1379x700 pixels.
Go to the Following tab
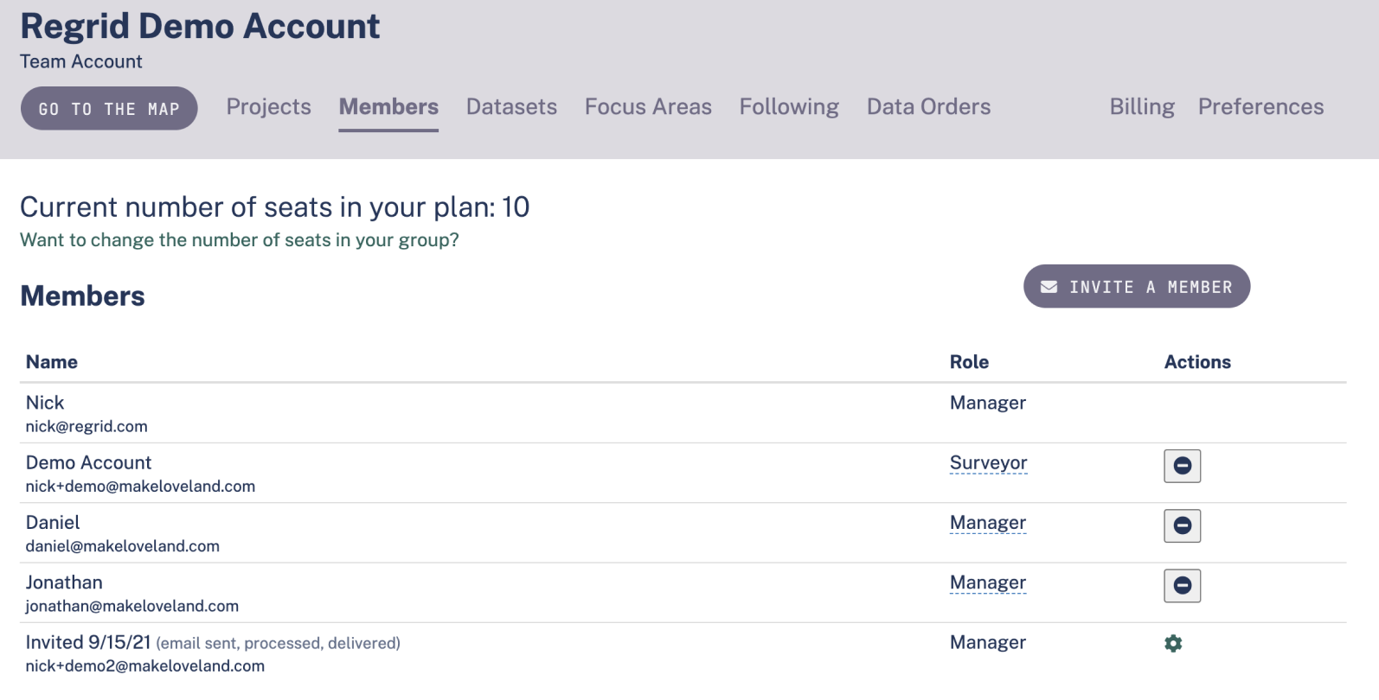pyautogui.click(x=789, y=106)
